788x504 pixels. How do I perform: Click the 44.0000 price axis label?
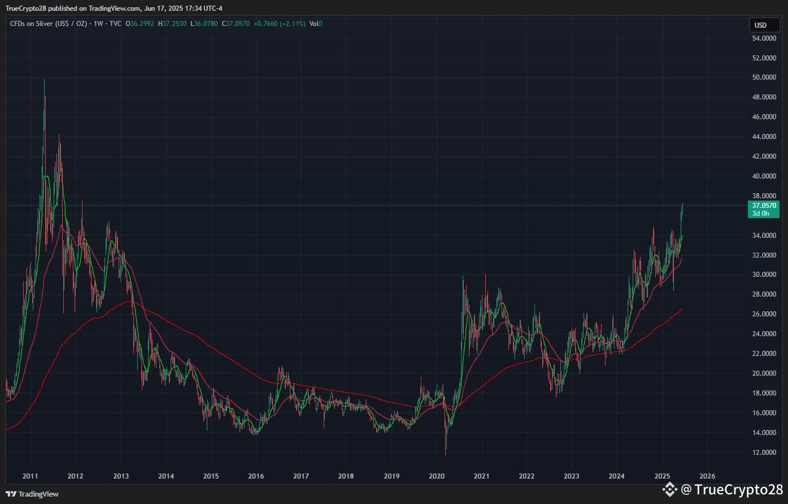point(763,137)
